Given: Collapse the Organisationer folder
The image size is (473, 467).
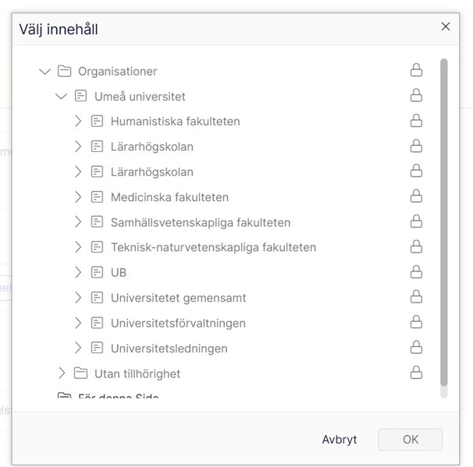Looking at the screenshot, I should click(45, 72).
